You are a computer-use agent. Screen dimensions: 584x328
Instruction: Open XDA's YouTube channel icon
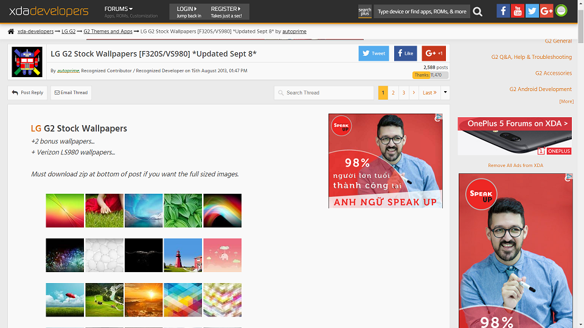click(517, 11)
